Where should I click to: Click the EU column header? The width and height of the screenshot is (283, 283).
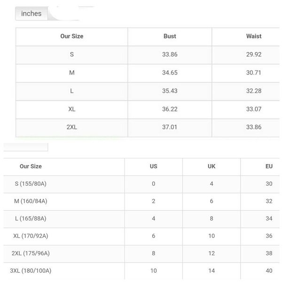[x=269, y=166]
